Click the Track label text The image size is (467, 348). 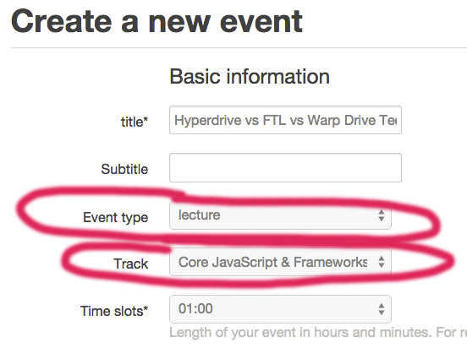(131, 264)
